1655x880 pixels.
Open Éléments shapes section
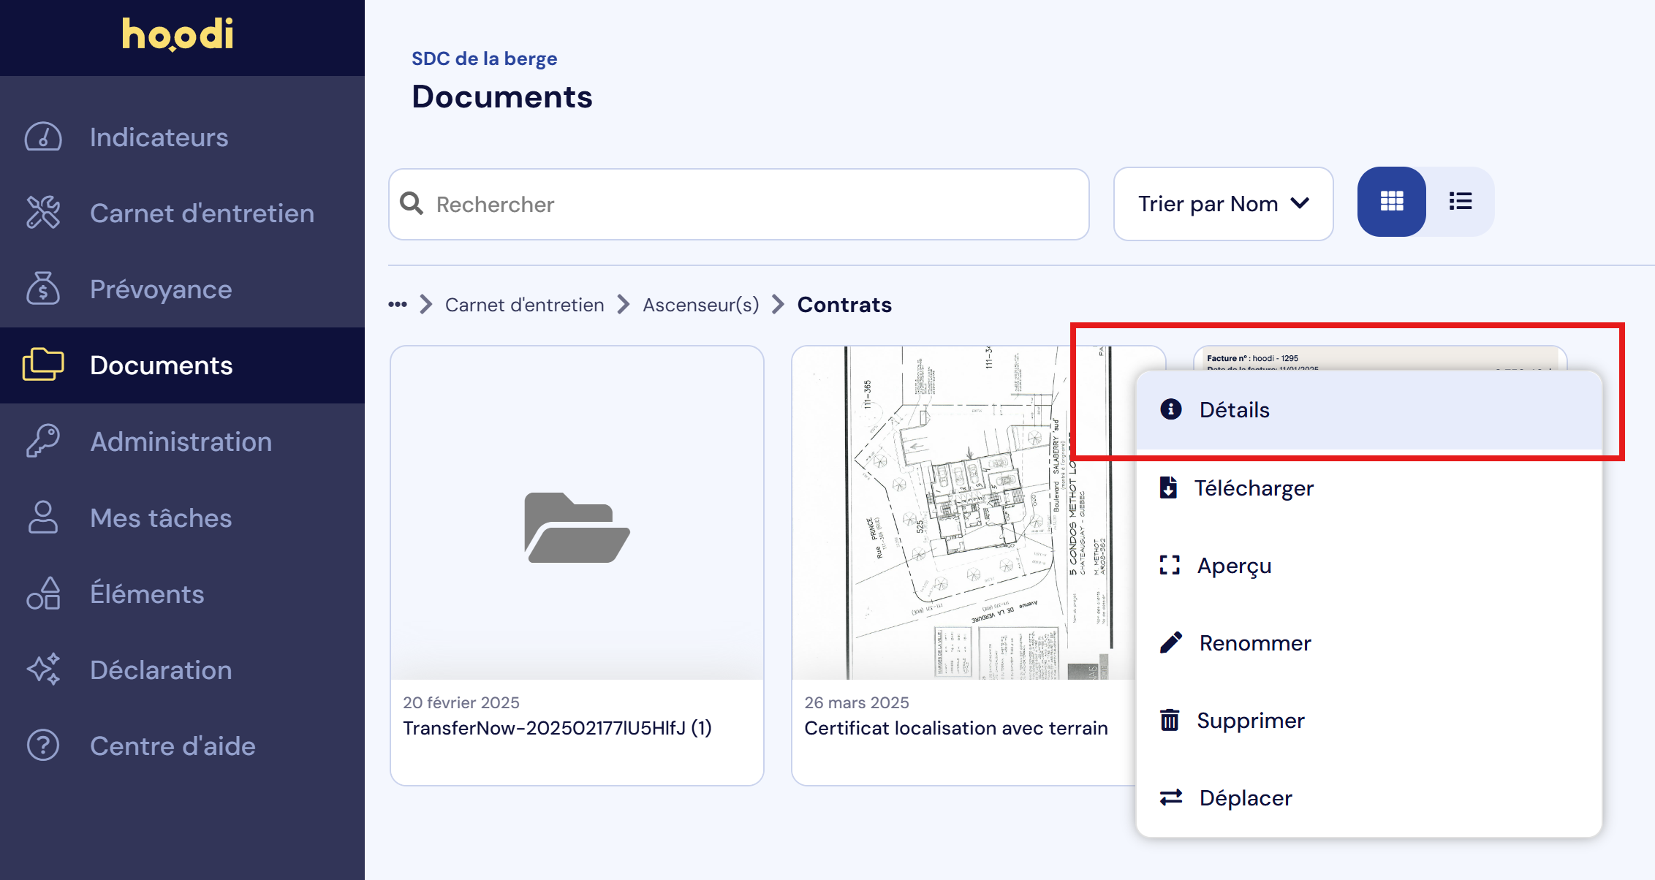coord(146,593)
